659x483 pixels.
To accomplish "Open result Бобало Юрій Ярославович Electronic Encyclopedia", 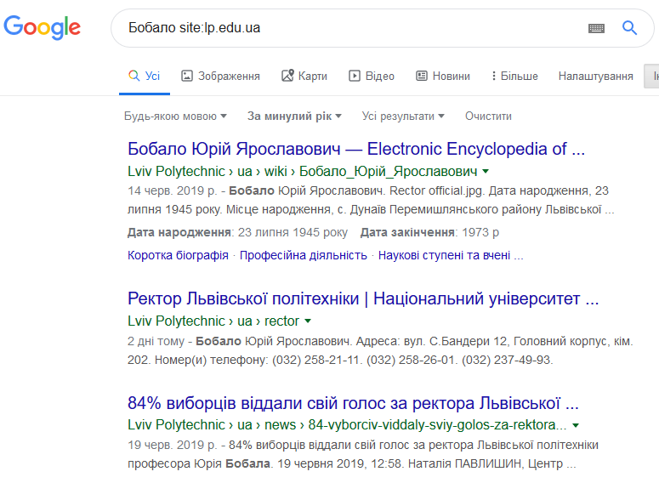I will pyautogui.click(x=356, y=149).
